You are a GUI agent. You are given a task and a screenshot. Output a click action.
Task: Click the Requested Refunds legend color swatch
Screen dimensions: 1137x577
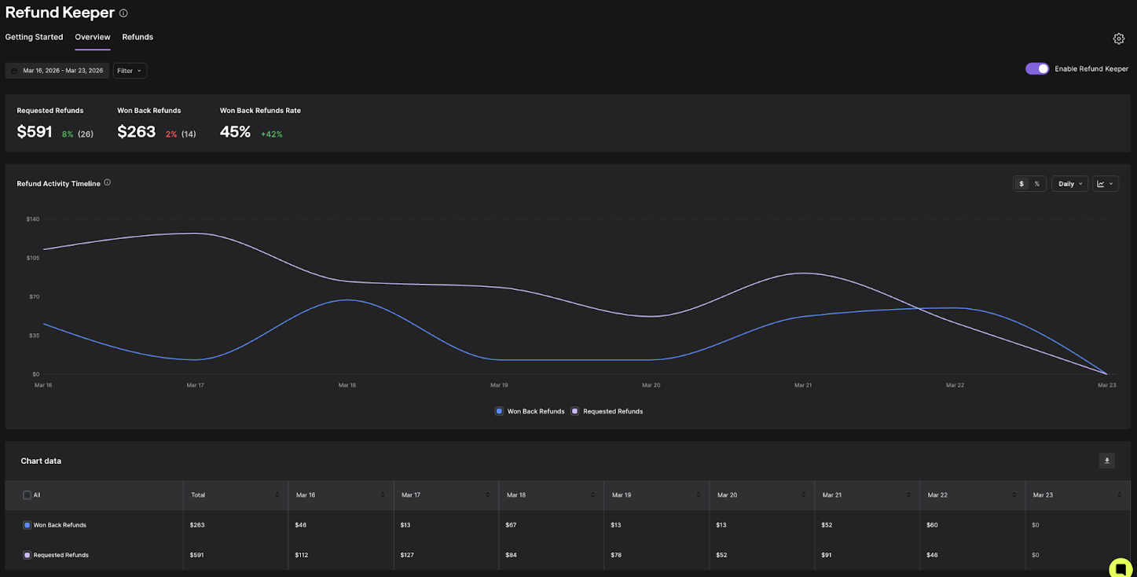click(x=575, y=411)
